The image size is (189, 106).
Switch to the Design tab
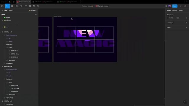(x=169, y=11)
